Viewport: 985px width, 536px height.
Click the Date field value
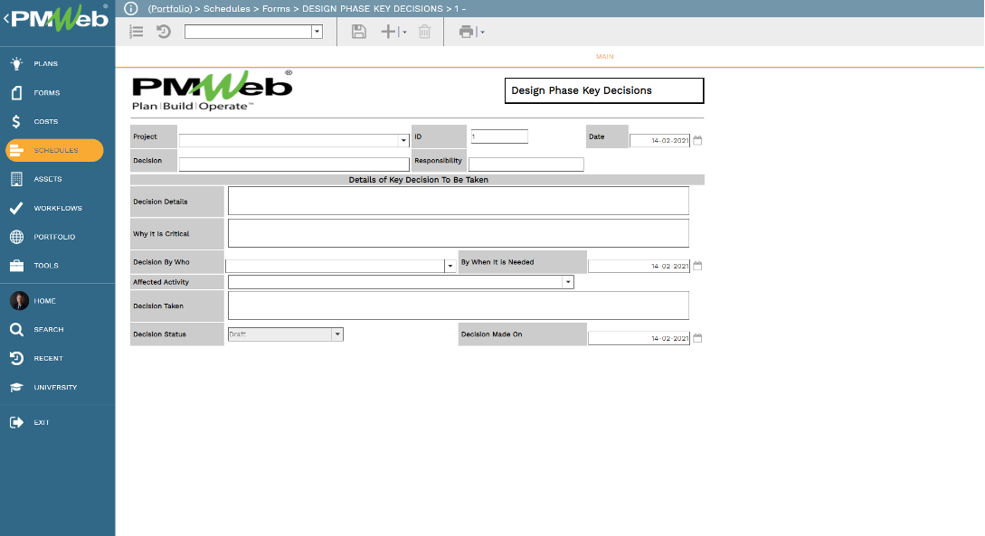(659, 141)
